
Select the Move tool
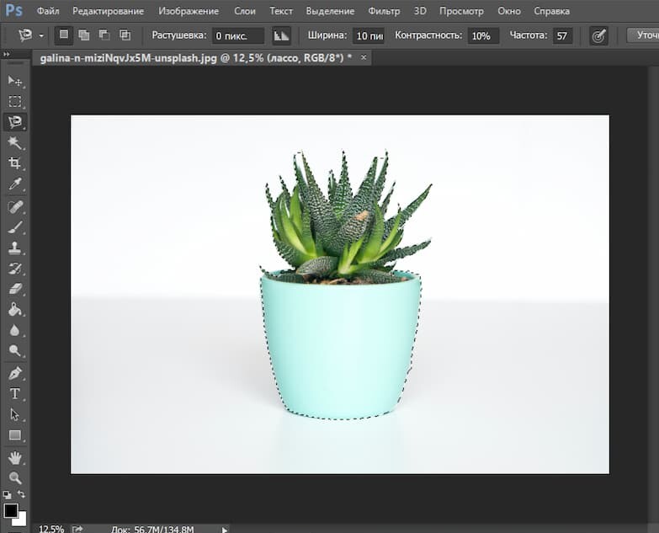[x=14, y=80]
